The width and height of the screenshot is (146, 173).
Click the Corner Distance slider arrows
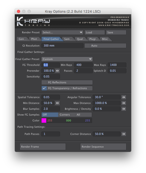point(124,134)
